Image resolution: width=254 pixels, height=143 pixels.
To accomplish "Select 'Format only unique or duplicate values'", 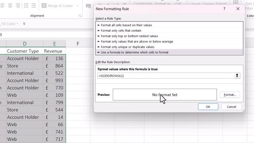I will pyautogui.click(x=169, y=47).
